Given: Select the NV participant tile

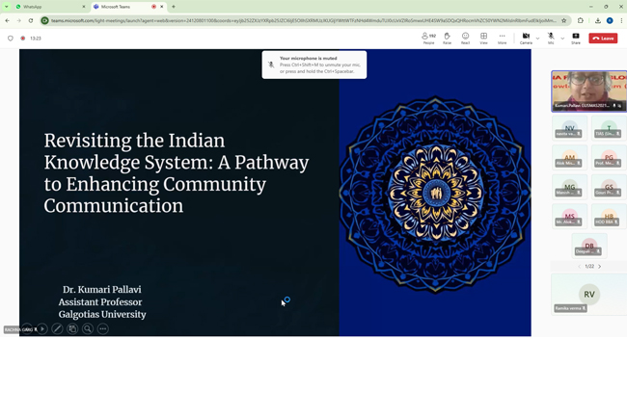Looking at the screenshot, I should (x=569, y=128).
